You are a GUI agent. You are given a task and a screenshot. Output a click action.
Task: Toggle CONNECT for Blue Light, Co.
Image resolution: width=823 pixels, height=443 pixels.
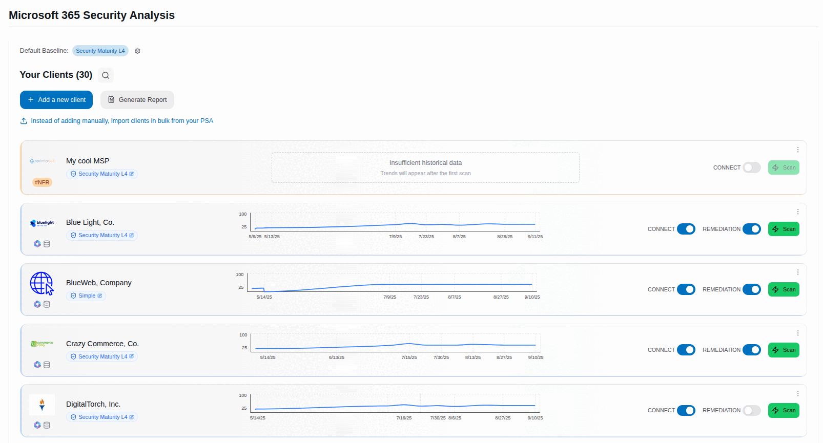tap(686, 229)
